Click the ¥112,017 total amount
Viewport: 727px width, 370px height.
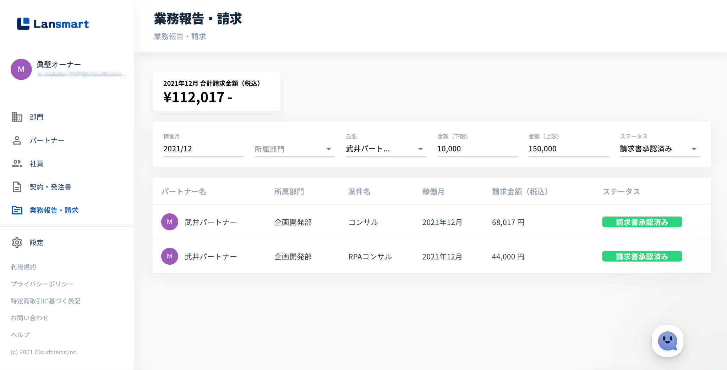pyautogui.click(x=198, y=97)
